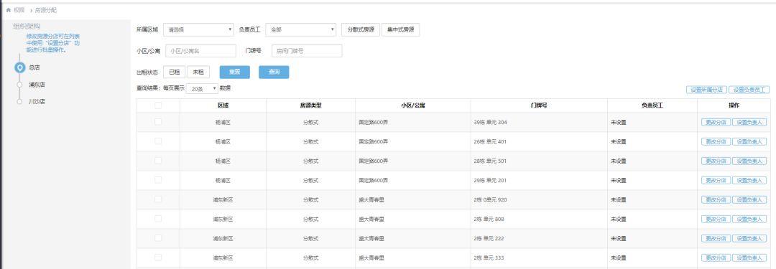Tick the select-all checkbox in the table header
This screenshot has height=269, width=776.
click(x=158, y=105)
